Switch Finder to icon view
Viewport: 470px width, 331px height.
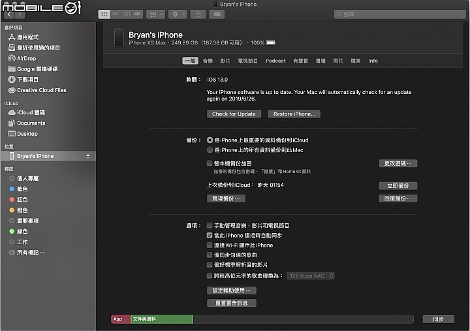[104, 14]
